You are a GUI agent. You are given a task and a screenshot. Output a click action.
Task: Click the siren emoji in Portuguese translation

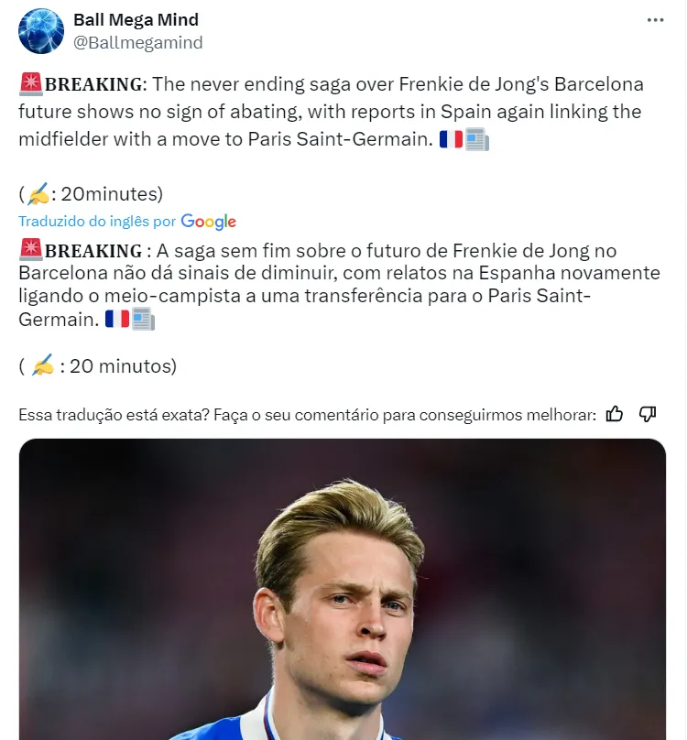(x=31, y=251)
